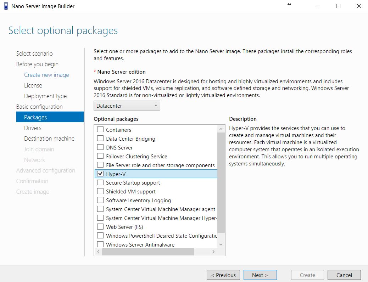Select the Packages step in sidebar
The height and width of the screenshot is (282, 368).
click(x=50, y=117)
